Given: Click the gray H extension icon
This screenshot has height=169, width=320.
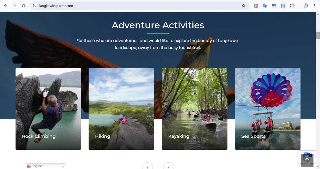Looking at the screenshot, I should [x=256, y=6].
